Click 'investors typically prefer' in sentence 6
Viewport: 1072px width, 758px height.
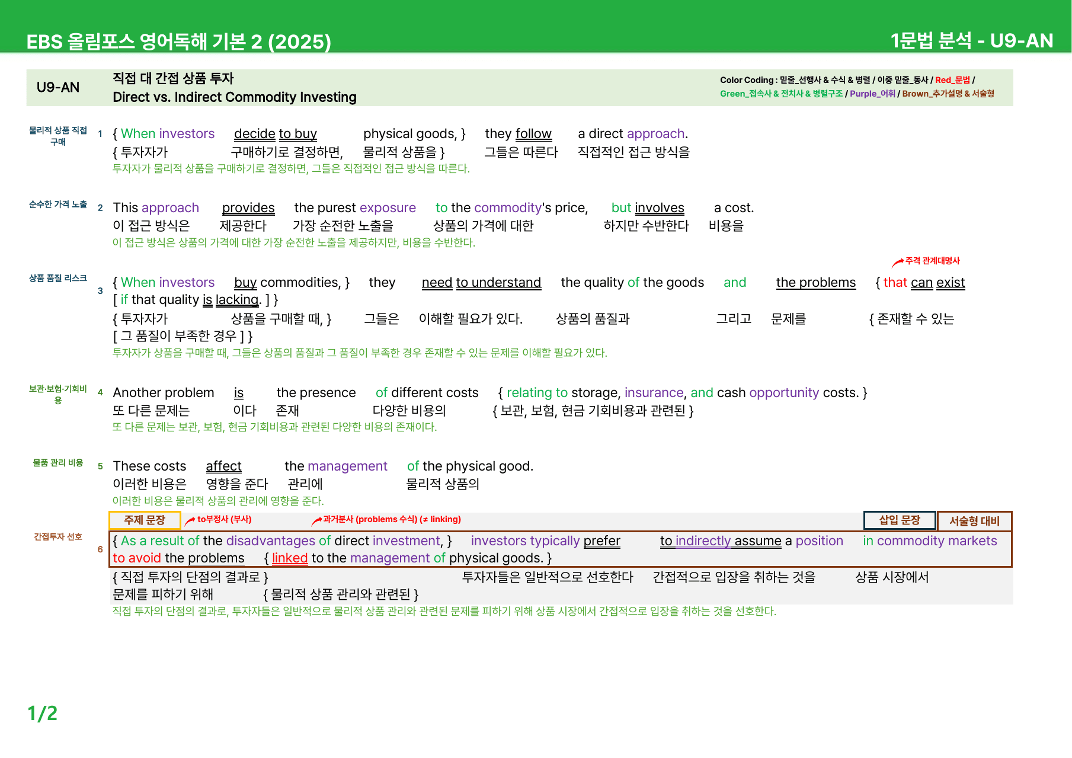point(545,541)
